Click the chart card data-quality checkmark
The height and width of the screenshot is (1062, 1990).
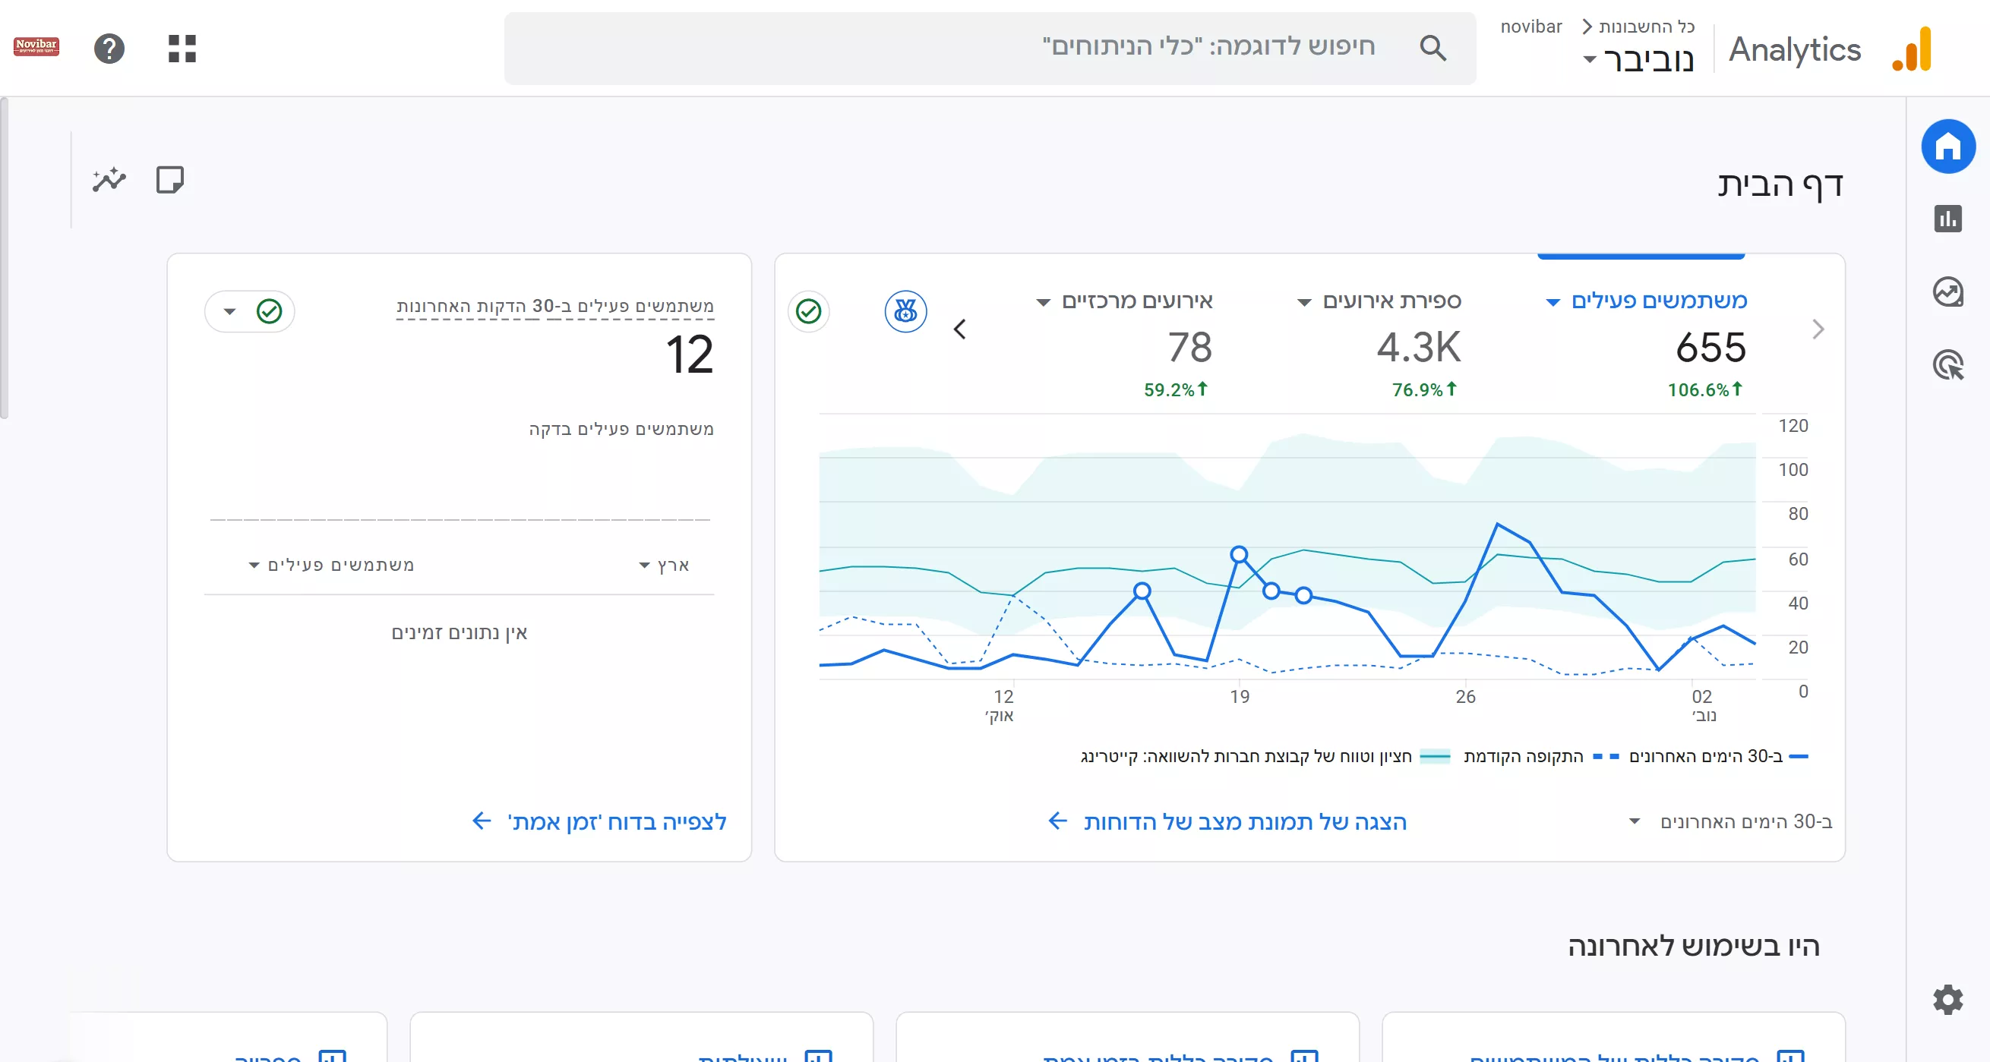coord(808,312)
